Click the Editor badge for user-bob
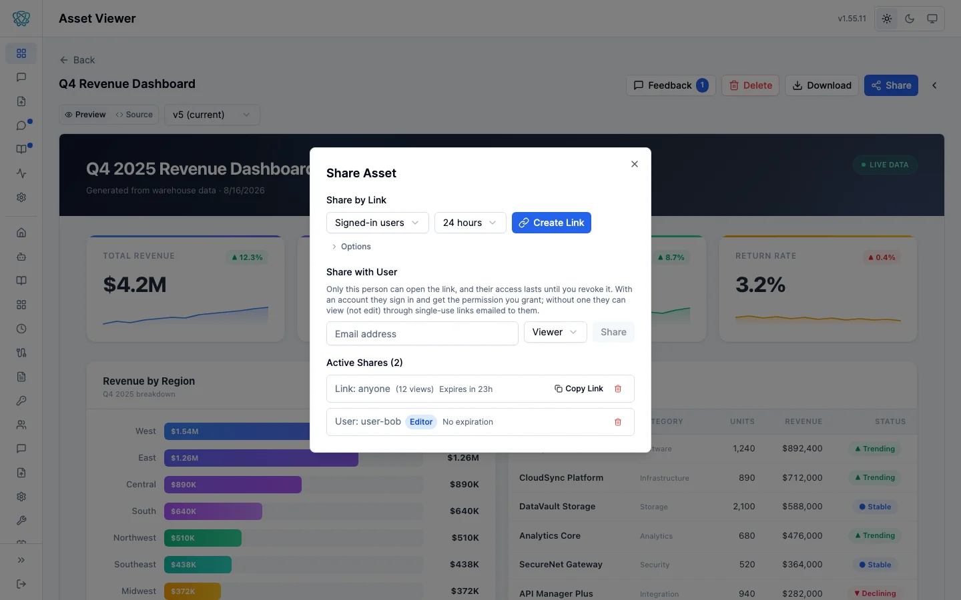The image size is (961, 600). pos(421,422)
